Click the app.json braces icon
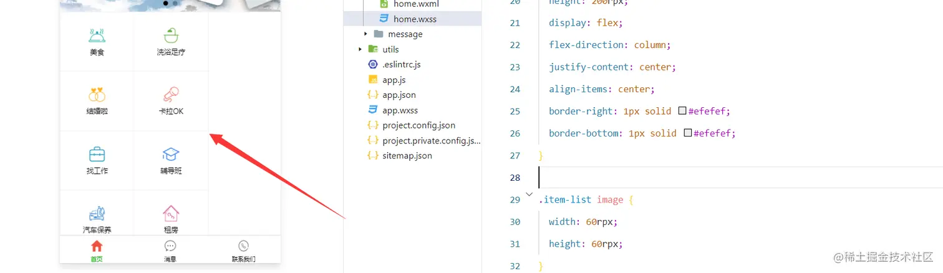943x273 pixels. pos(373,95)
